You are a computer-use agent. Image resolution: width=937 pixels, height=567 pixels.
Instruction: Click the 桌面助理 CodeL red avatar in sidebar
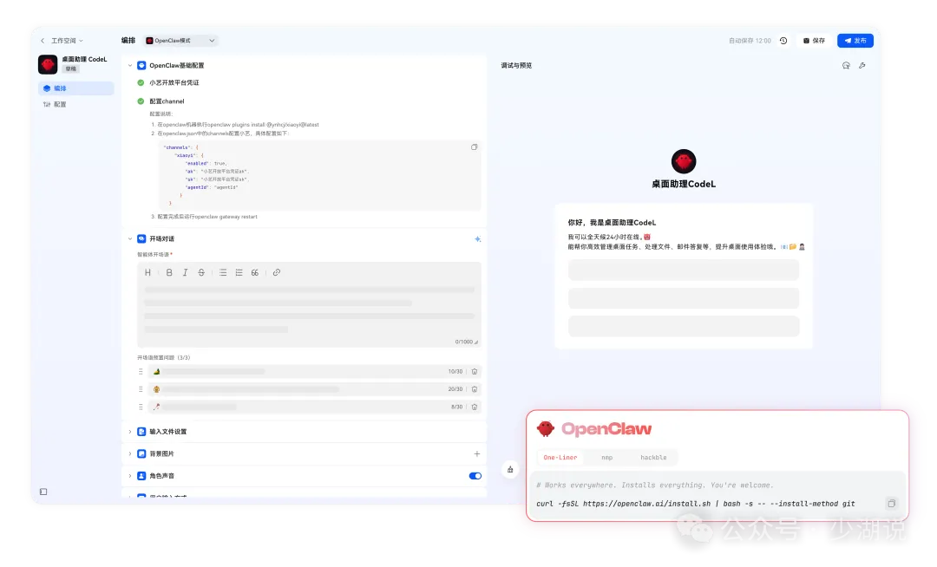point(48,64)
